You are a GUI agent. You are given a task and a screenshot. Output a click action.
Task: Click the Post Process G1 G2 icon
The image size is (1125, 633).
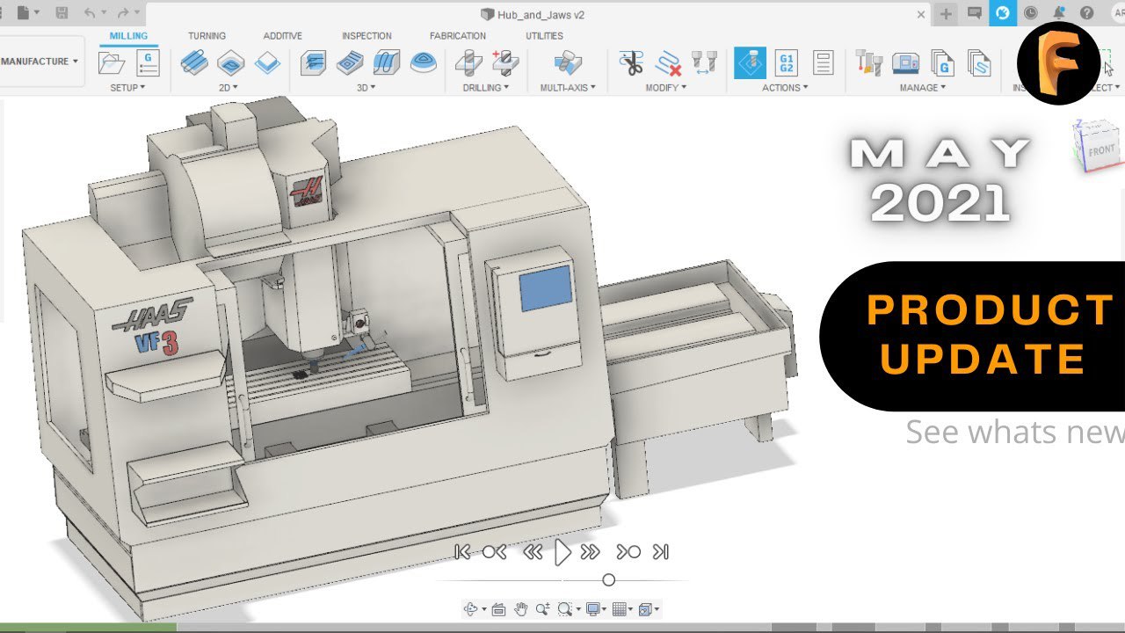[787, 62]
